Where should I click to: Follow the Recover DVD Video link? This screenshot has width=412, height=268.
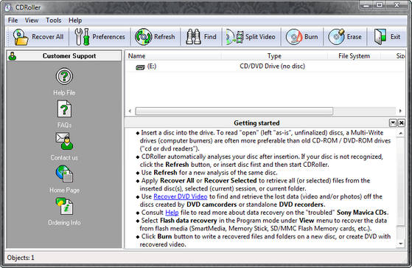pyautogui.click(x=181, y=196)
